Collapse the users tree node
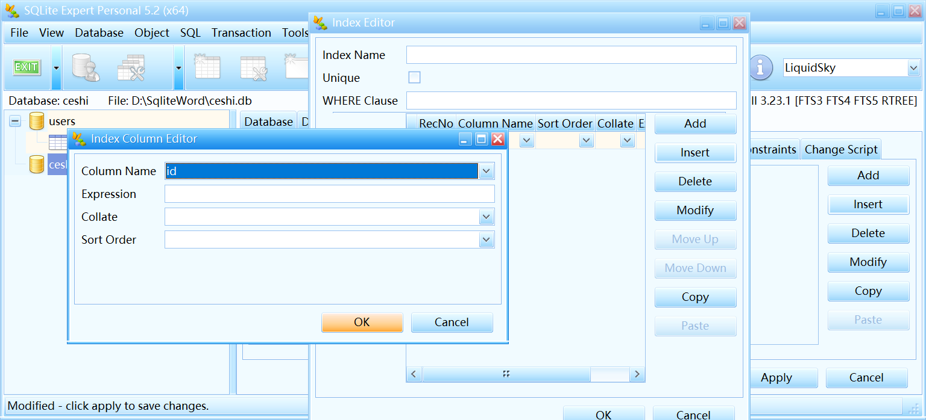The image size is (926, 420). pos(14,121)
